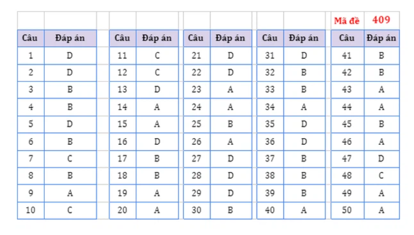Viewport: 414px width, 235px height.
Task: Click the red 409 exam code cell
Action: click(382, 20)
